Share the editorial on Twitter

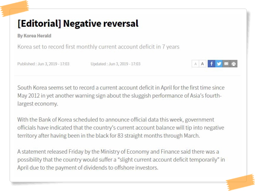[x=219, y=64]
